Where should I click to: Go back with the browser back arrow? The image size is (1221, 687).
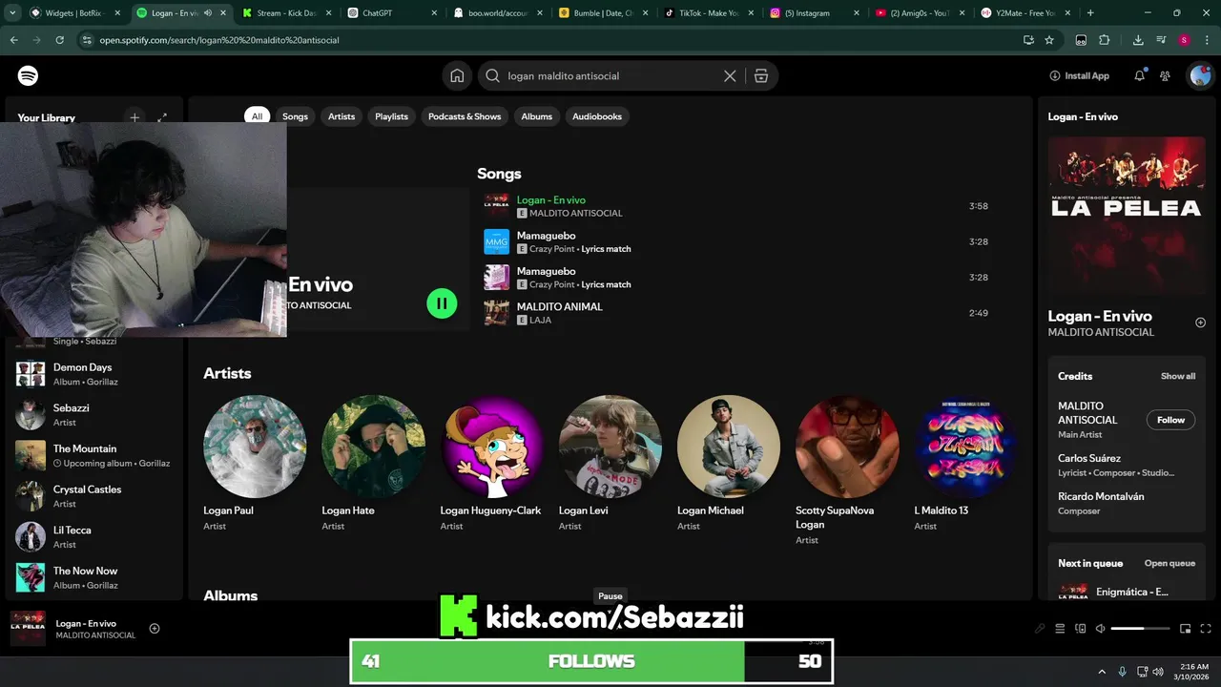[14, 40]
